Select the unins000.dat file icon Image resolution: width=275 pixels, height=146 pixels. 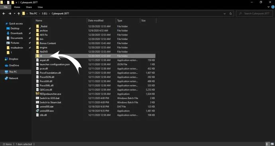(x=37, y=107)
